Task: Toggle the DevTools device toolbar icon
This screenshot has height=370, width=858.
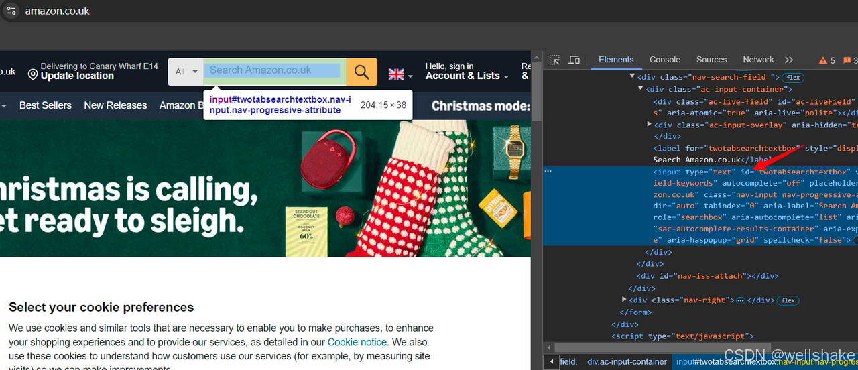Action: point(574,60)
